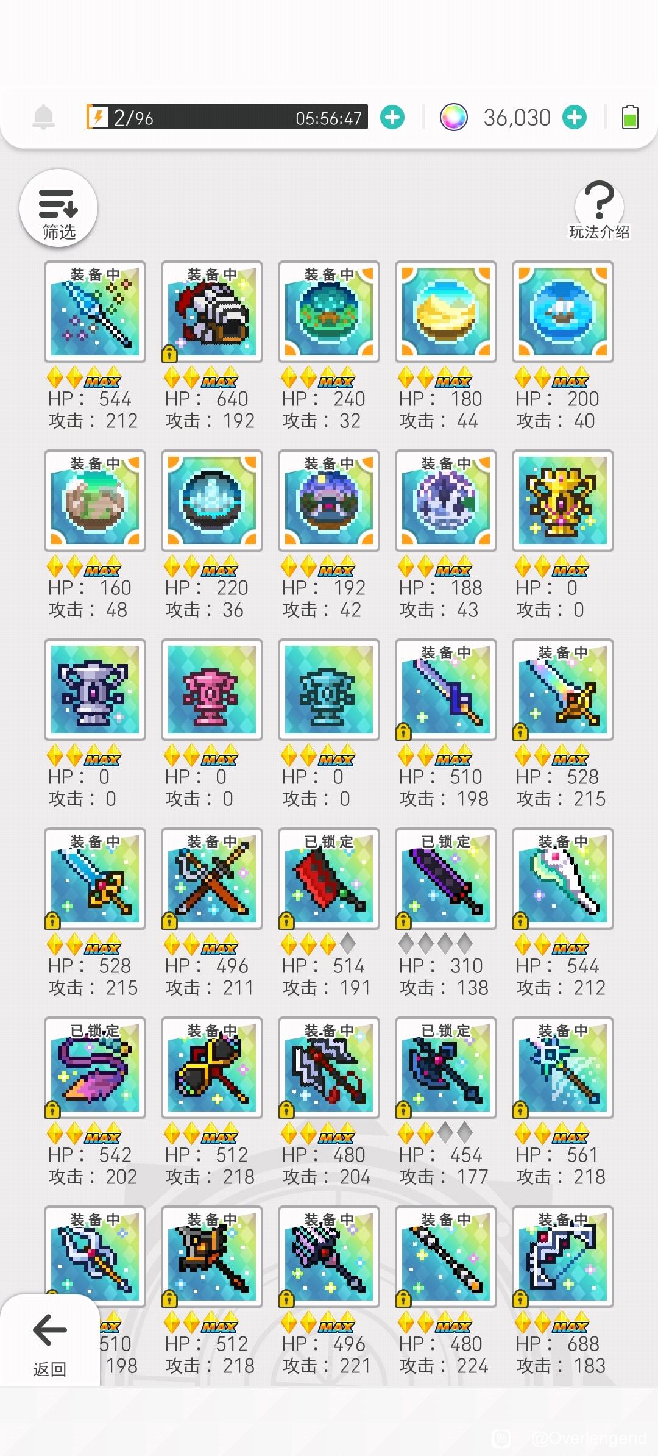Select the crossed swords item HP 496

[x=212, y=879]
